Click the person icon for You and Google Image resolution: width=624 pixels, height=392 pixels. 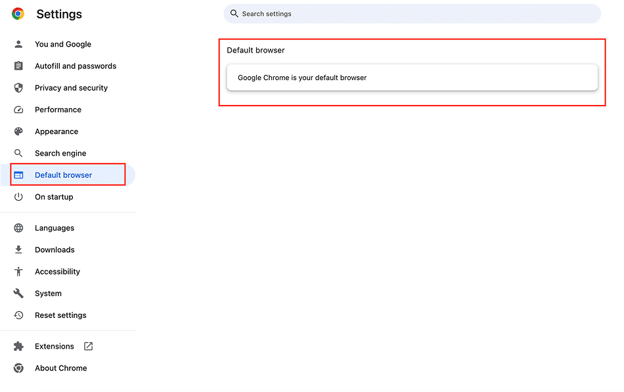(x=18, y=44)
